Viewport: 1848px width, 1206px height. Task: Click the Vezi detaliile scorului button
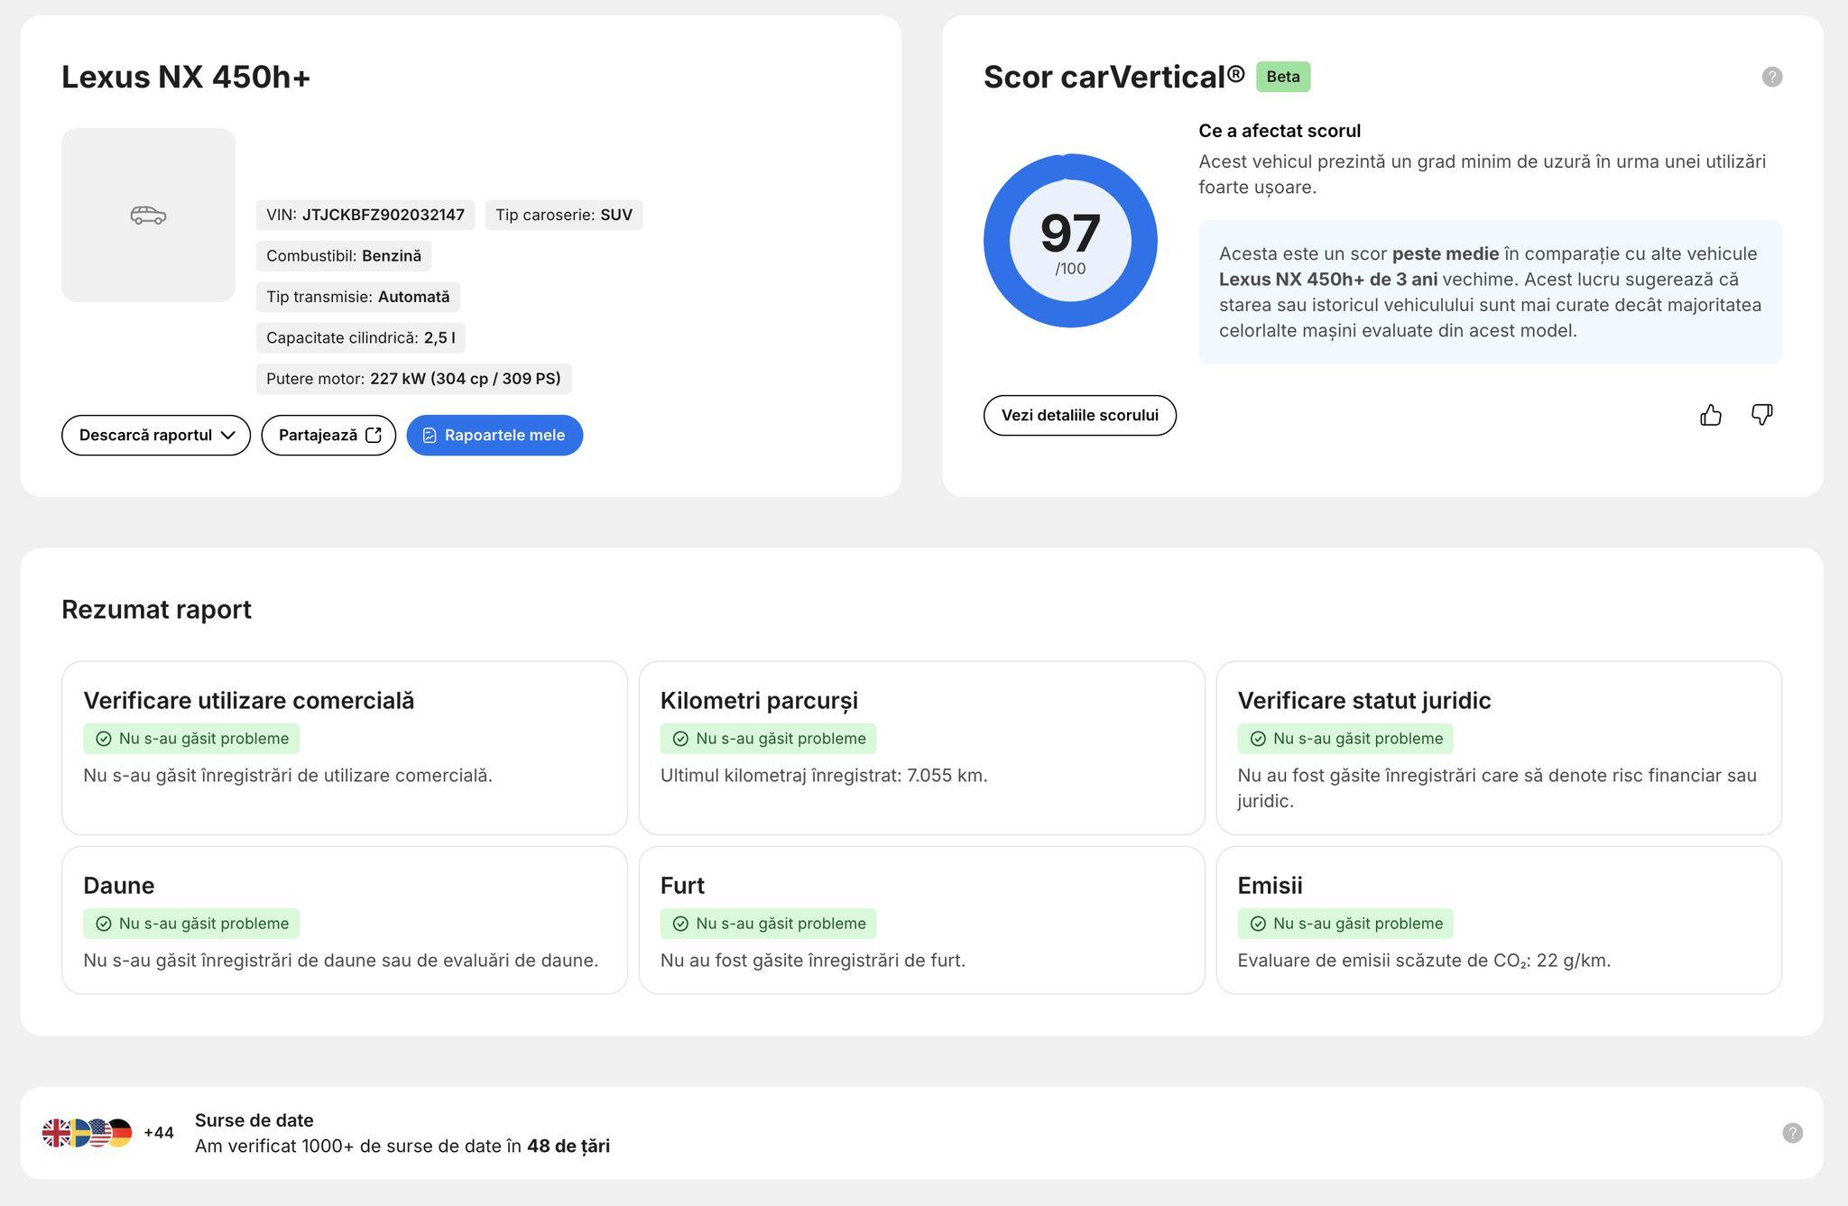point(1079,415)
